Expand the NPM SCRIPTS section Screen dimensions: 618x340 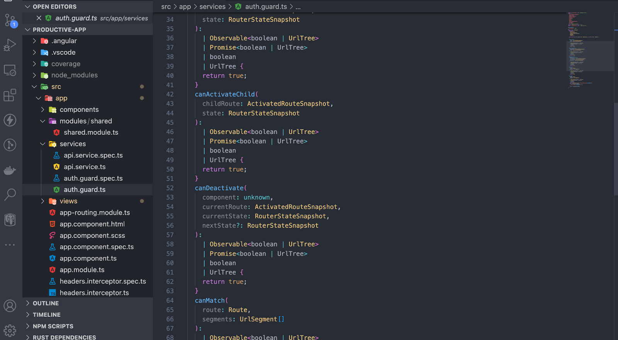point(53,326)
